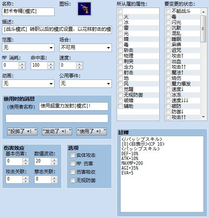Click the first use-message field
The height and width of the screenshot is (218, 209).
tap(74, 106)
